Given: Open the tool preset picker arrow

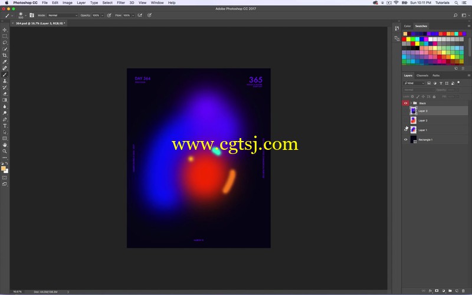Looking at the screenshot, I should (12, 16).
